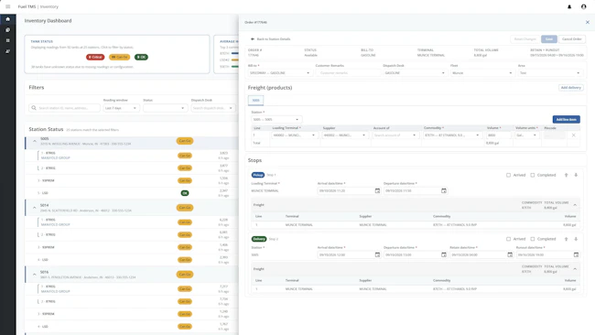The image size is (595, 335).
Task: Open the calendar for Runout date/time
Action: 576,255
